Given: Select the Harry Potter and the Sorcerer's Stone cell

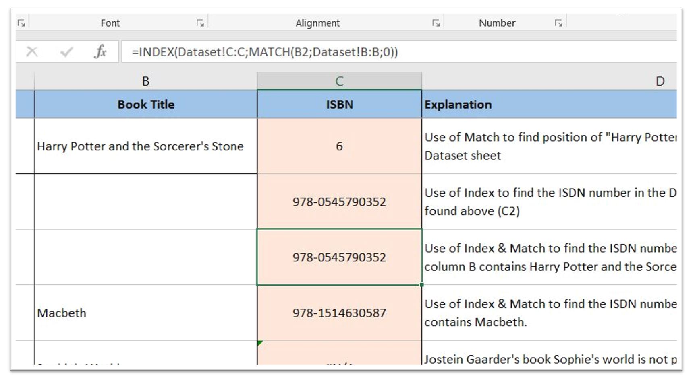Looking at the screenshot, I should (145, 146).
